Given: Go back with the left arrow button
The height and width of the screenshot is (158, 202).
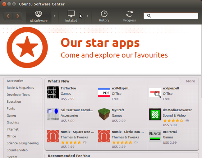Looking at the screenshot, I should click(x=8, y=16).
